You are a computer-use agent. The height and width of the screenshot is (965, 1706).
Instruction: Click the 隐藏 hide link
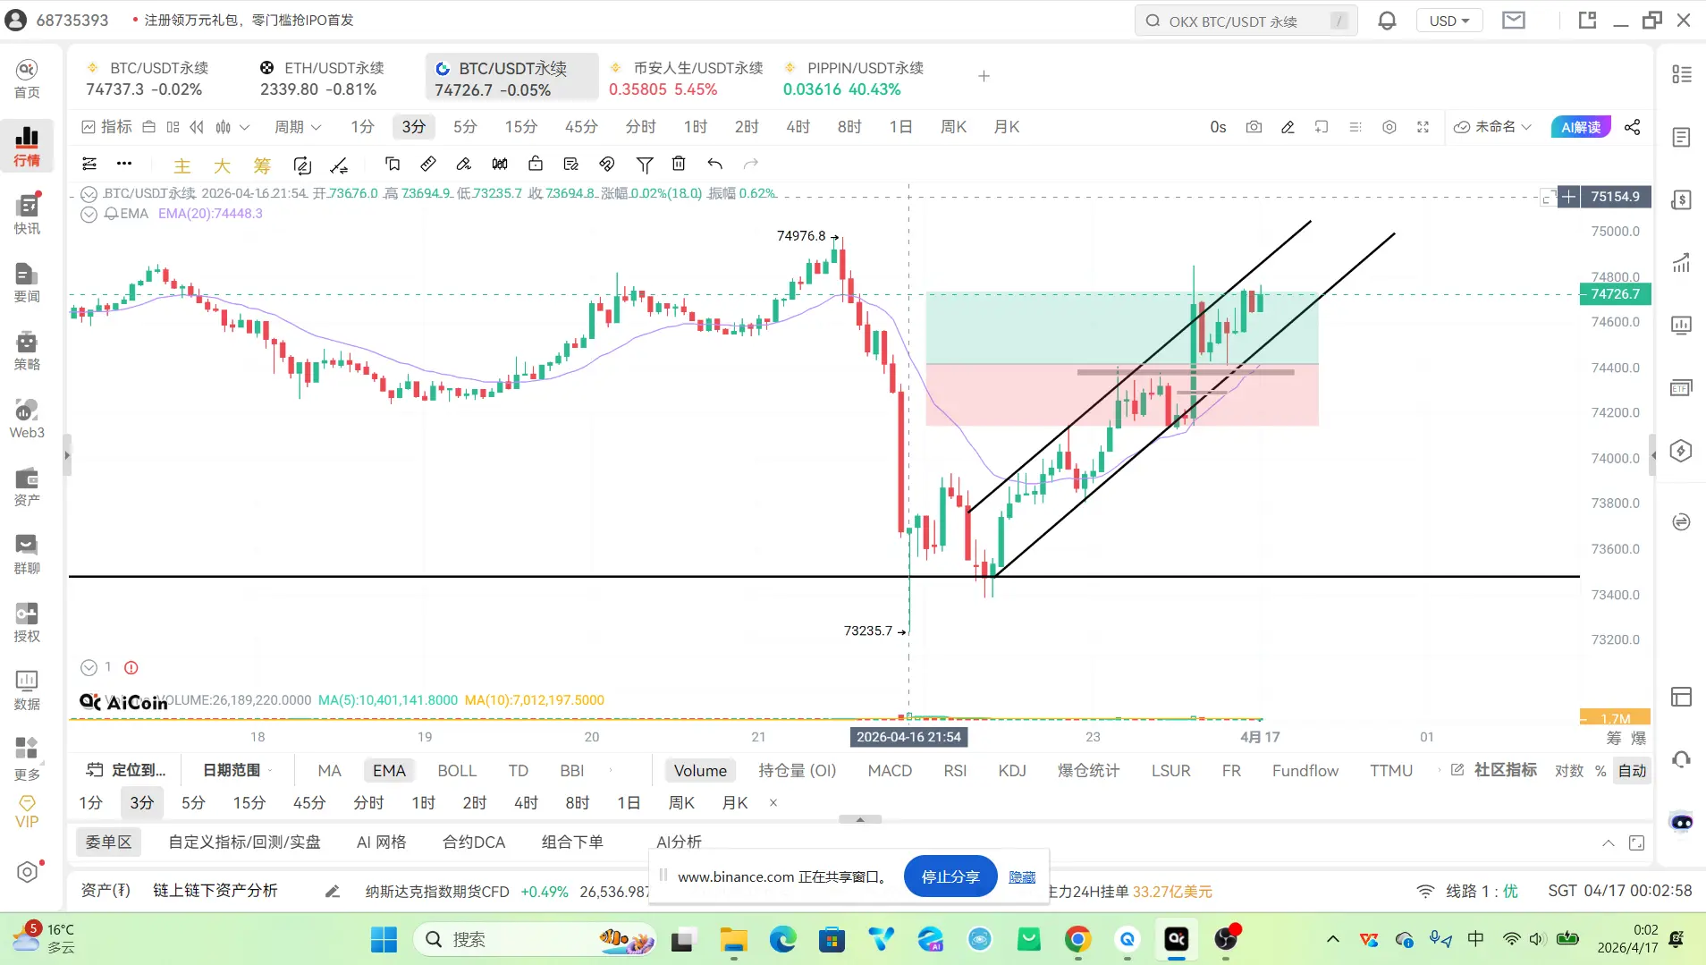click(x=1022, y=877)
